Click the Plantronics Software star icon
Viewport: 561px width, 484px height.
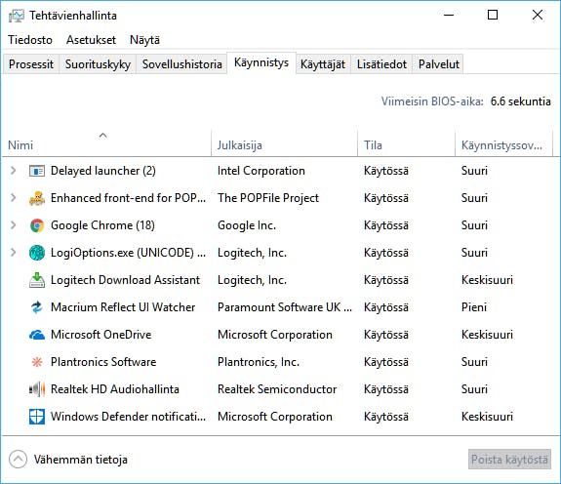click(37, 362)
